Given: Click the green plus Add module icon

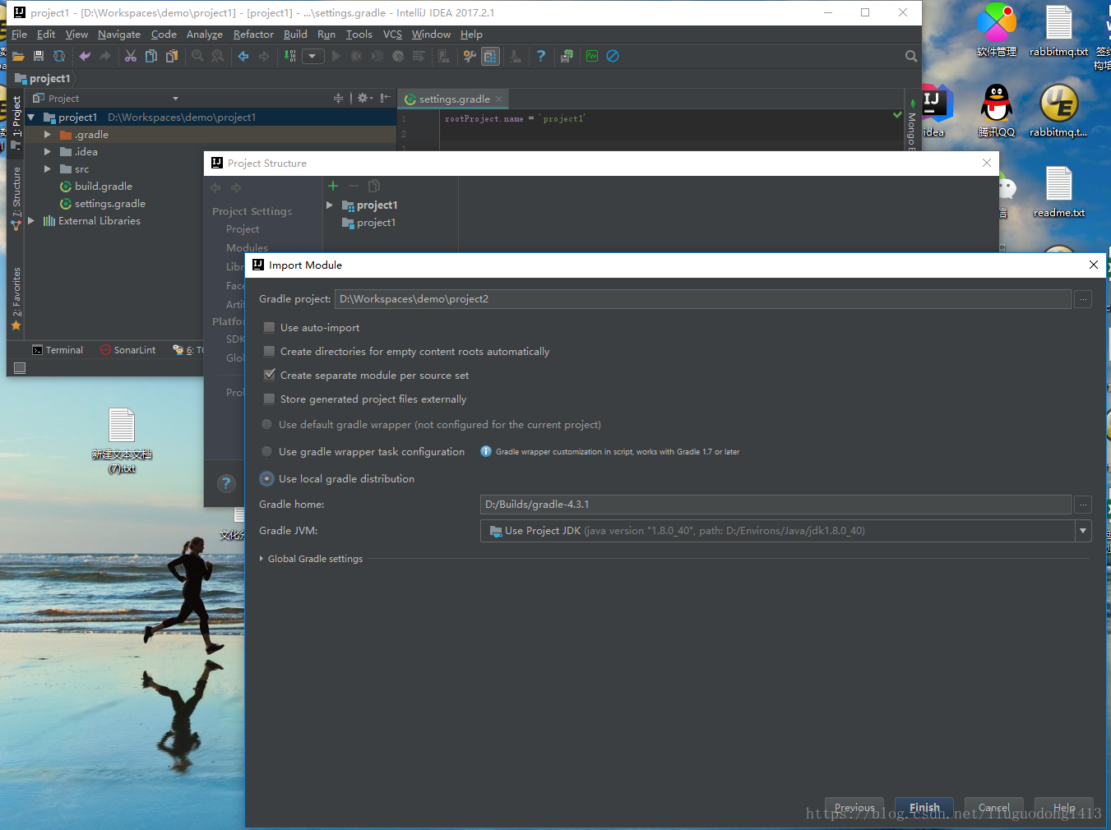Looking at the screenshot, I should (333, 186).
